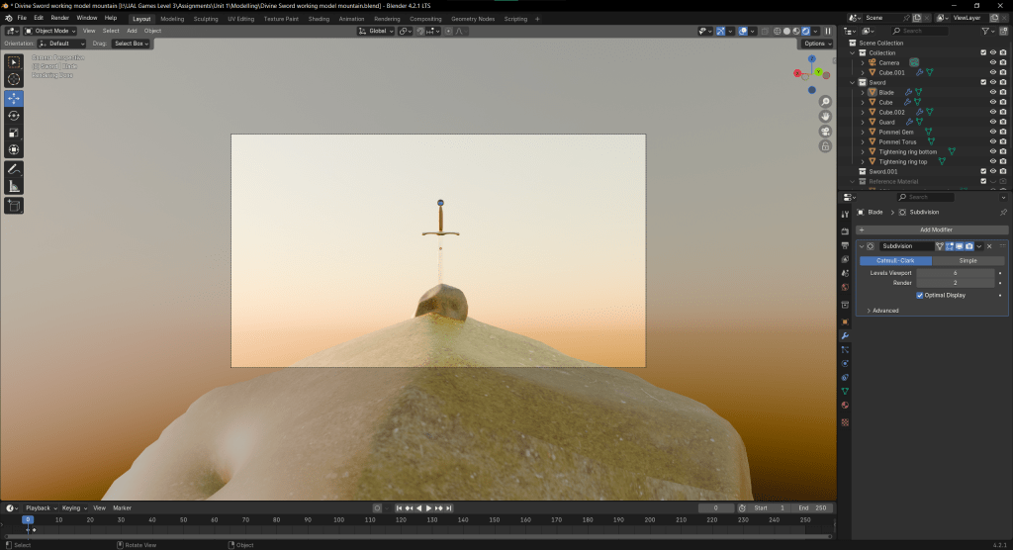This screenshot has height=550, width=1013.
Task: Expand the Pommel Gem tree item
Action: click(863, 132)
